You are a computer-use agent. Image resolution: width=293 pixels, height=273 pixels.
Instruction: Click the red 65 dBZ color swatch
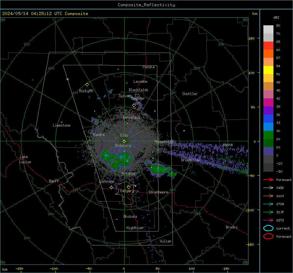point(268,46)
